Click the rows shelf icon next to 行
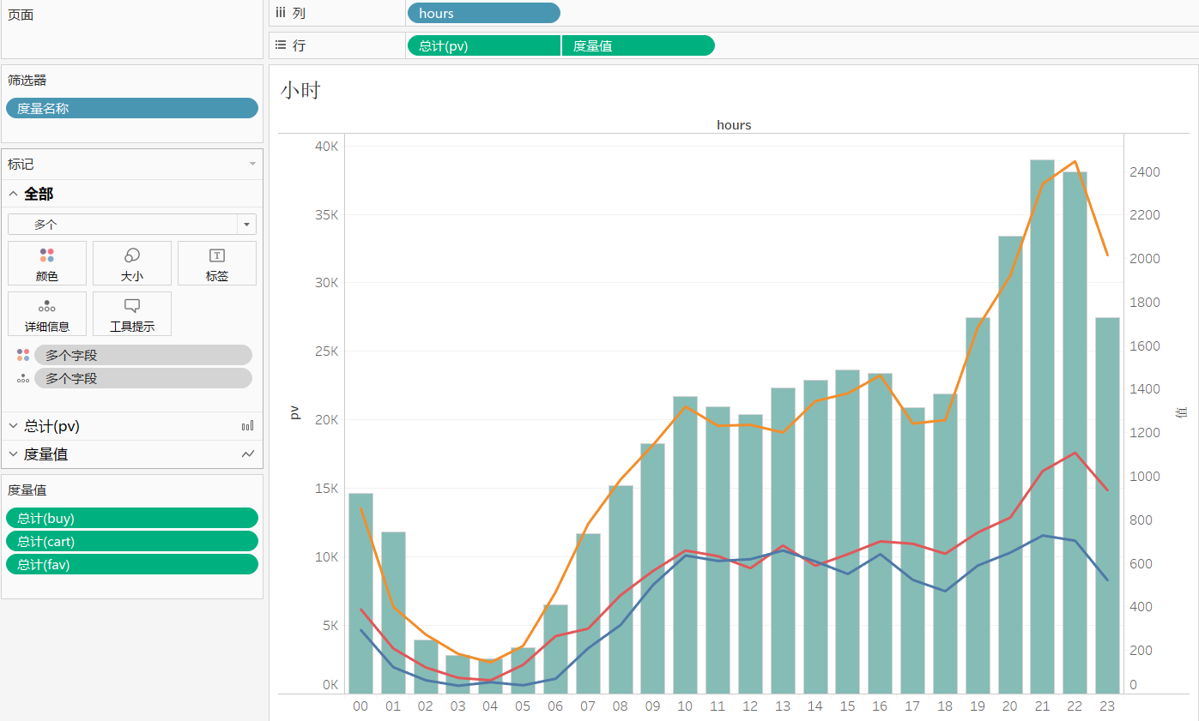The width and height of the screenshot is (1199, 721). pyautogui.click(x=280, y=45)
